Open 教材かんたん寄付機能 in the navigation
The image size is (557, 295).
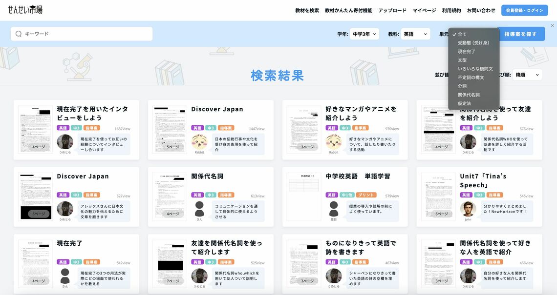(348, 11)
